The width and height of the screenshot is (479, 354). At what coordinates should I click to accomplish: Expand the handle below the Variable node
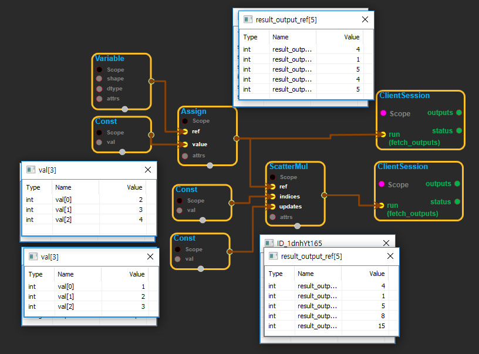[x=124, y=108]
